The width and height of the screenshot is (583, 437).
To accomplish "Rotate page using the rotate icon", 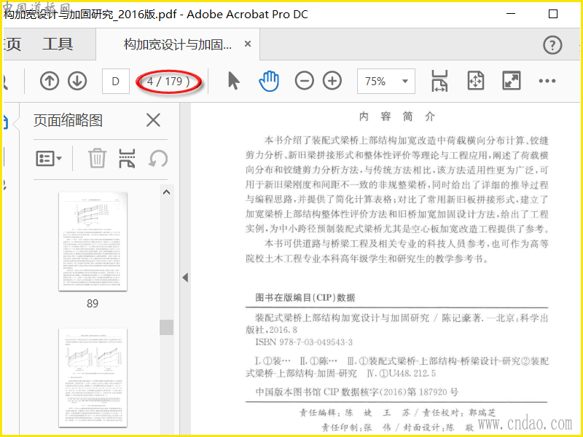I will pyautogui.click(x=158, y=159).
